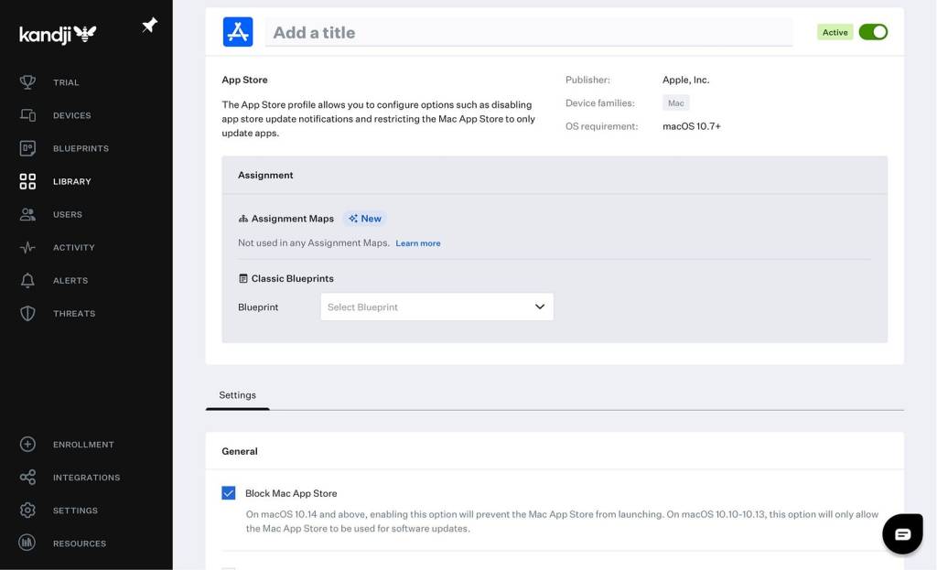The height and width of the screenshot is (570, 937).
Task: View the Activity pulse icon
Action: [27, 247]
